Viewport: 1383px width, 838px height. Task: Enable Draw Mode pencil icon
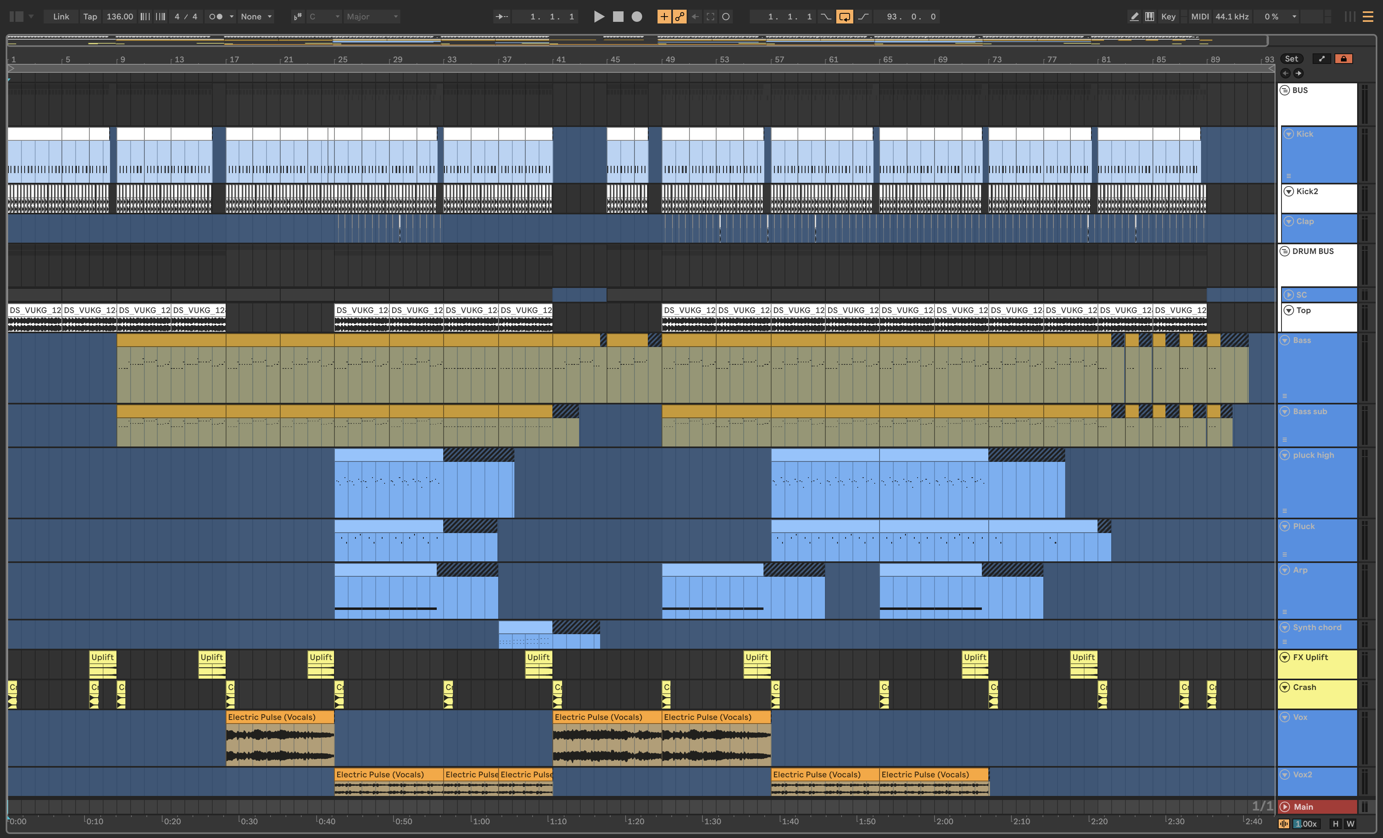click(x=1134, y=17)
